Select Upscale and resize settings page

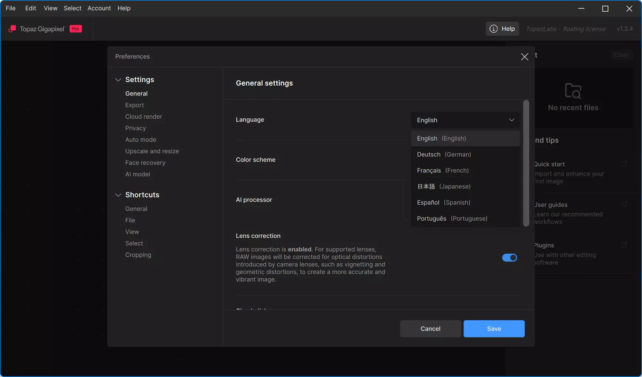(x=152, y=151)
